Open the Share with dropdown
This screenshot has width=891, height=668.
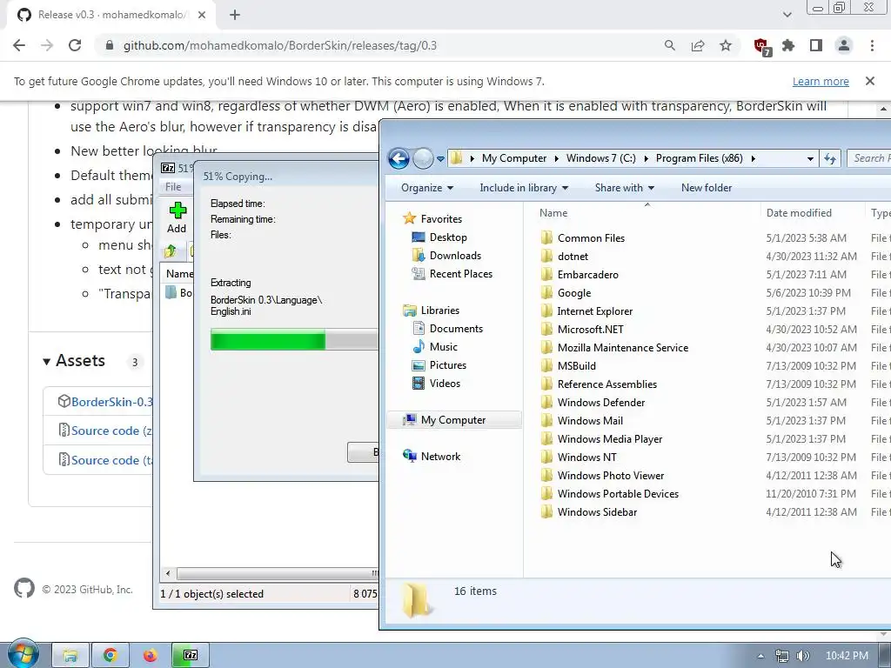tap(624, 188)
